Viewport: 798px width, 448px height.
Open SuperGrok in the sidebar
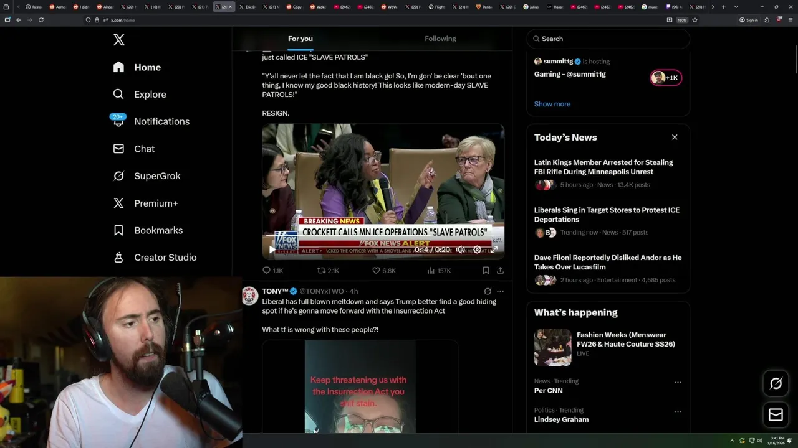click(x=147, y=176)
